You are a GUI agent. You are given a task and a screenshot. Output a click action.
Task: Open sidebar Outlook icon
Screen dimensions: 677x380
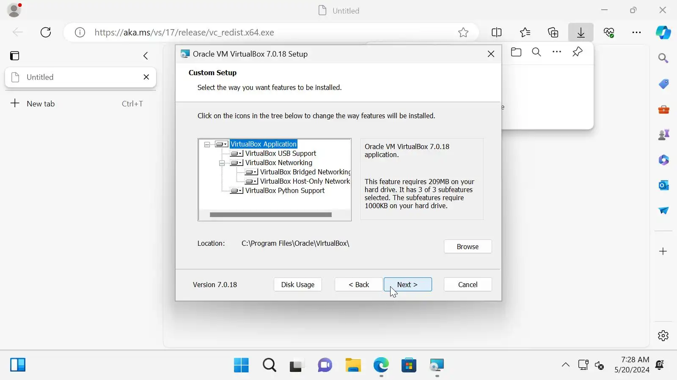(x=663, y=185)
